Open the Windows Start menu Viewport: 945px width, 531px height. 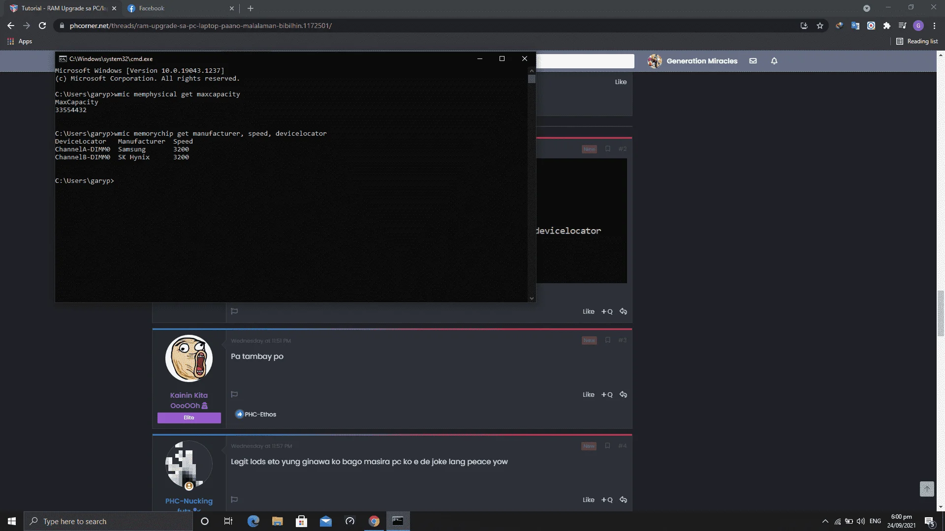pos(12,521)
